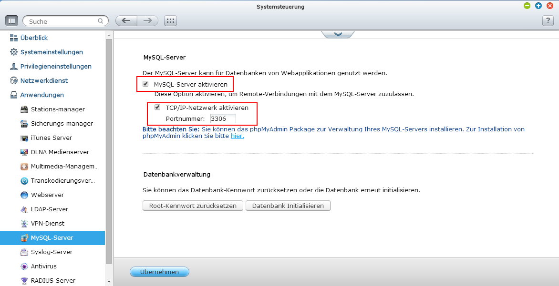The image size is (559, 286).
Task: Select RADIUS-Server entry
Action: pyautogui.click(x=53, y=280)
